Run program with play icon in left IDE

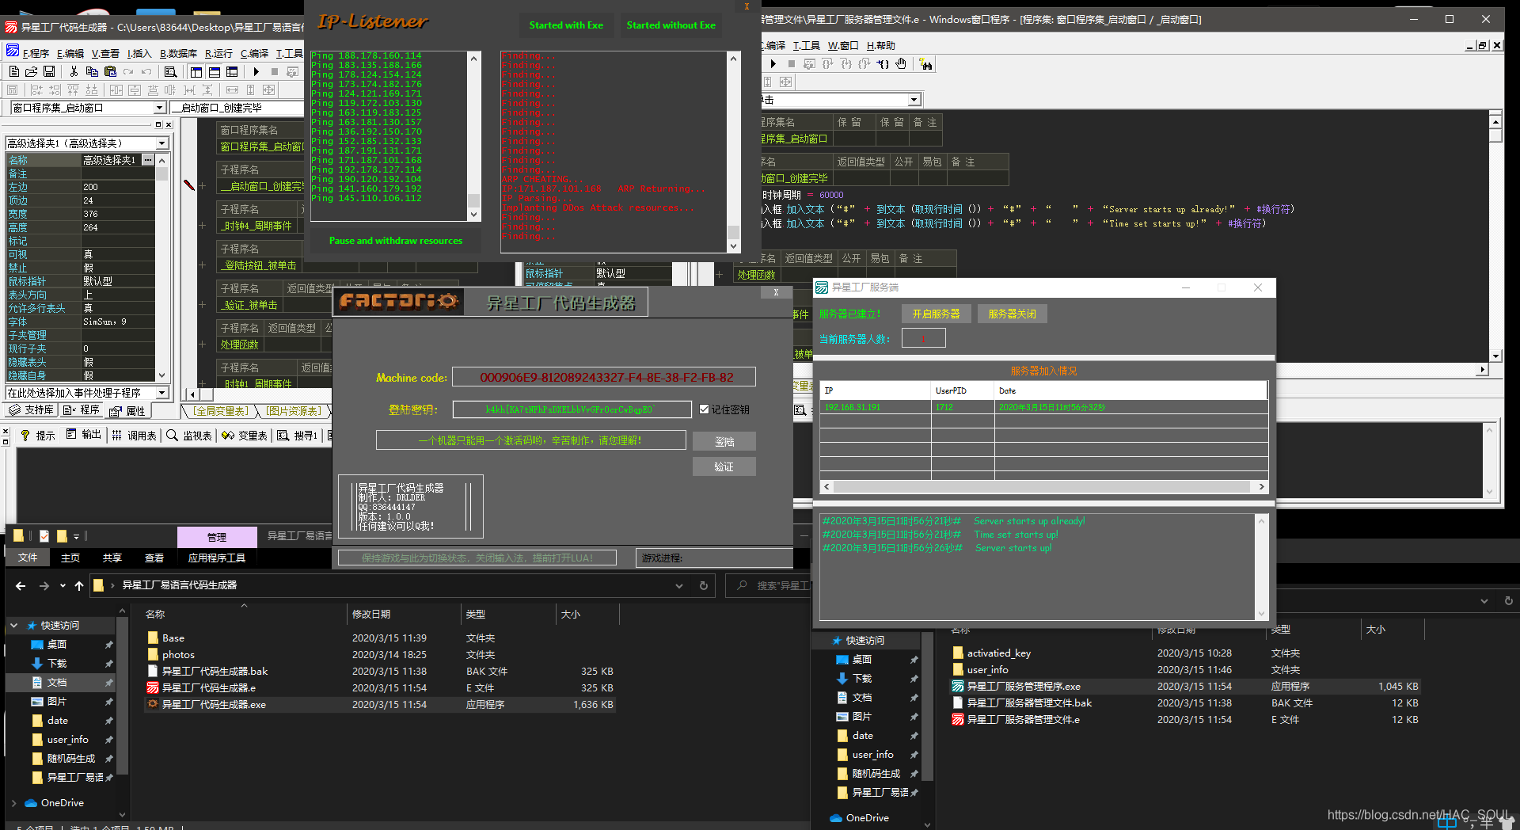point(256,71)
